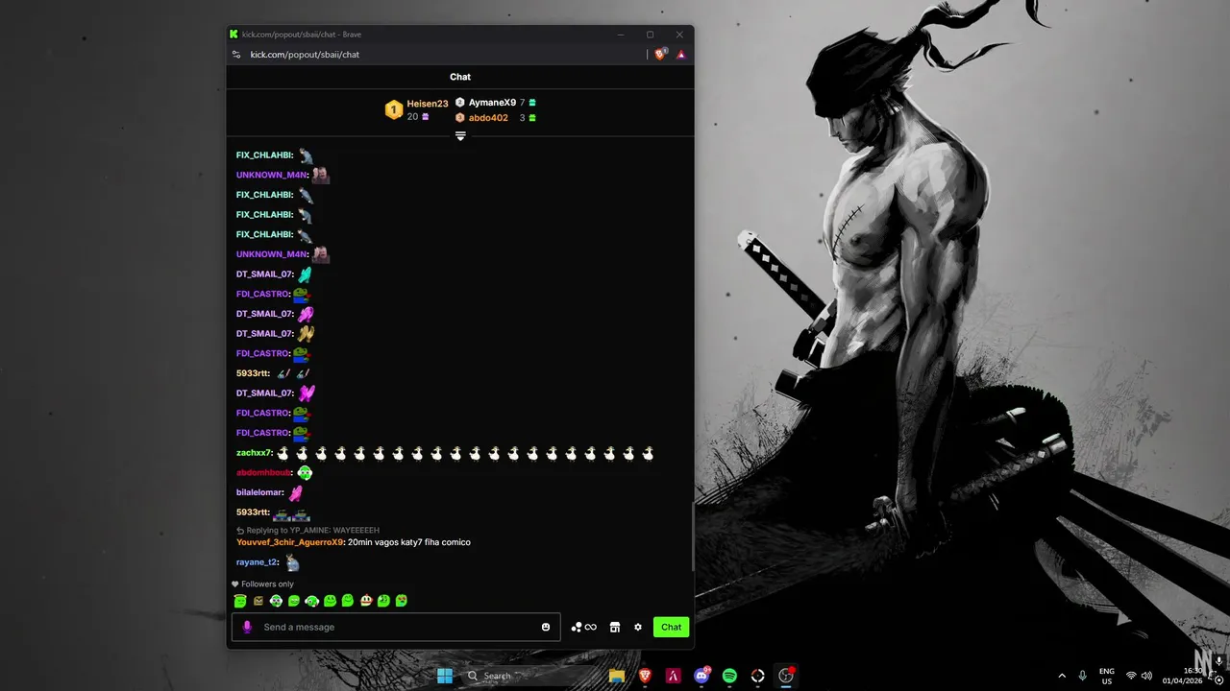1230x691 pixels.
Task: Open Brave browser taskbar icon
Action: coord(645,676)
